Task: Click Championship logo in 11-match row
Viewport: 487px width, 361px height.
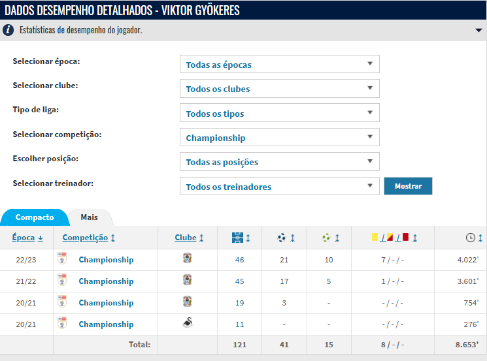Action: pyautogui.click(x=62, y=323)
